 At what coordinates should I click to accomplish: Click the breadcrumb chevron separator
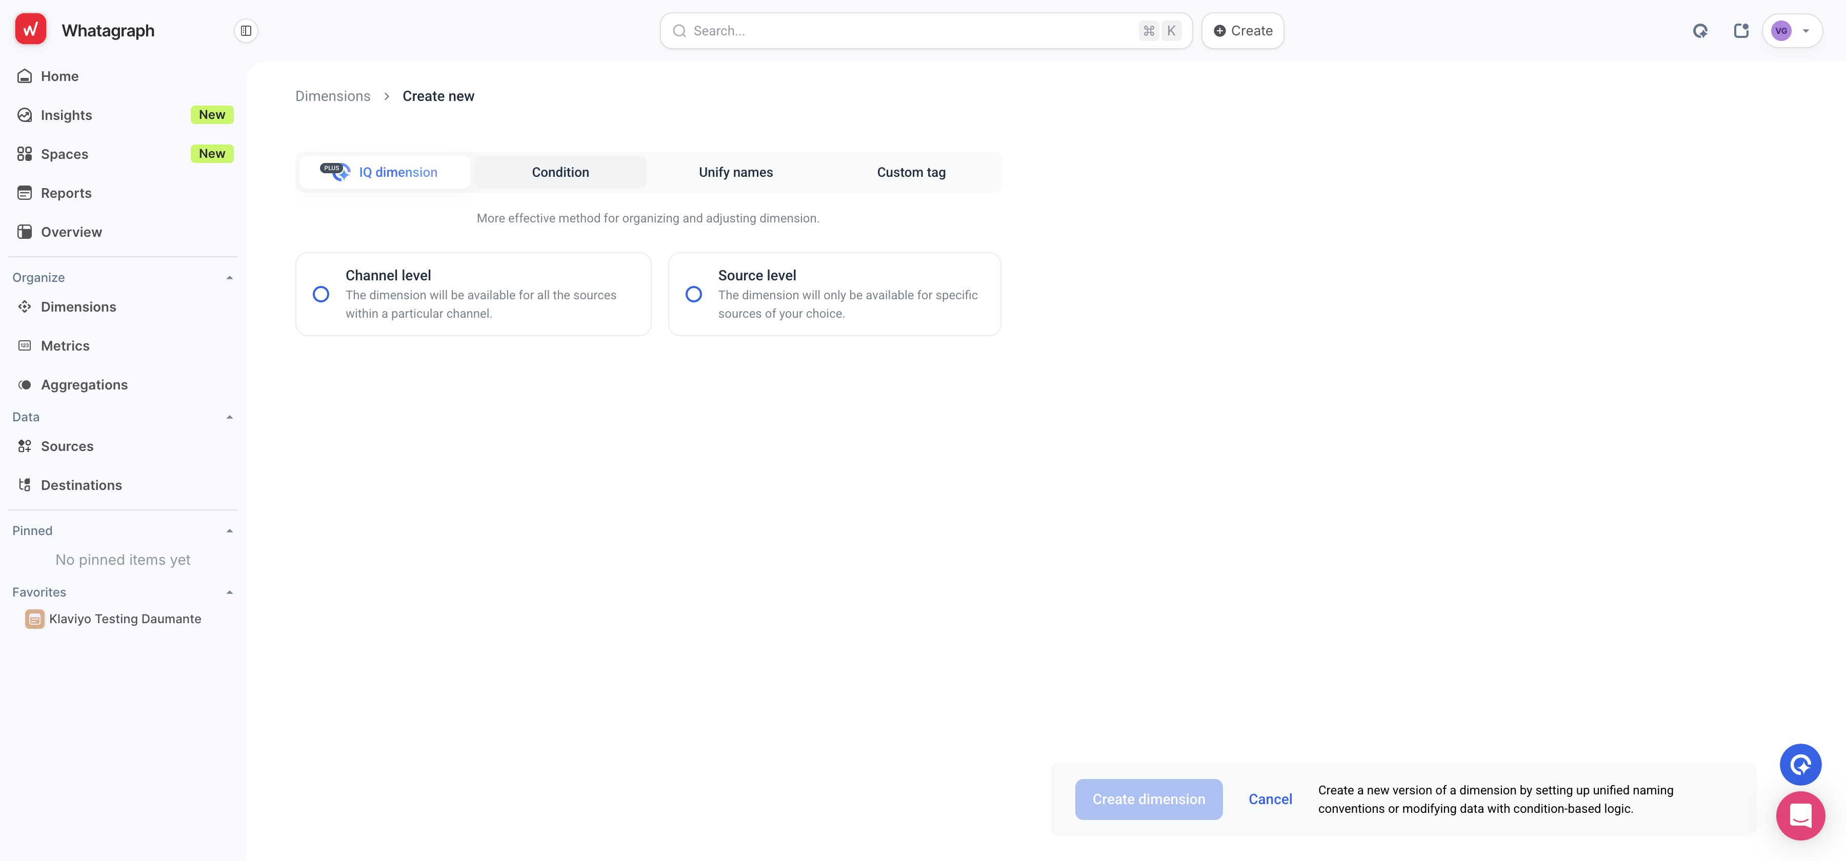(386, 96)
